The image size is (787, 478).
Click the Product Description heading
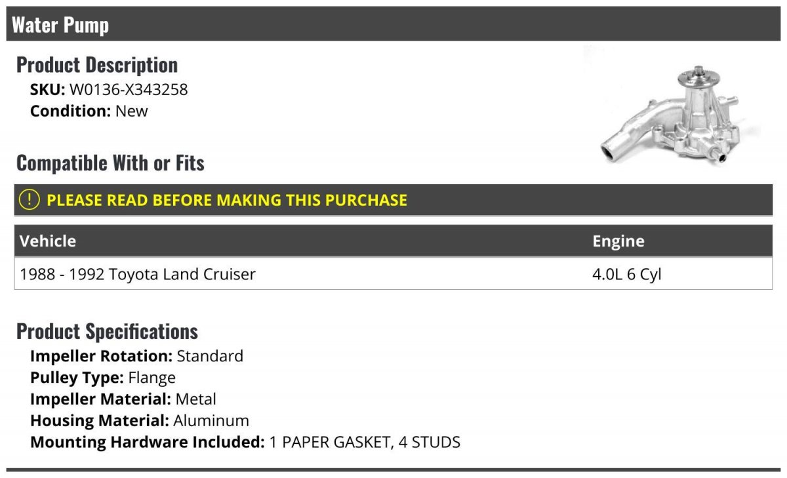(97, 65)
